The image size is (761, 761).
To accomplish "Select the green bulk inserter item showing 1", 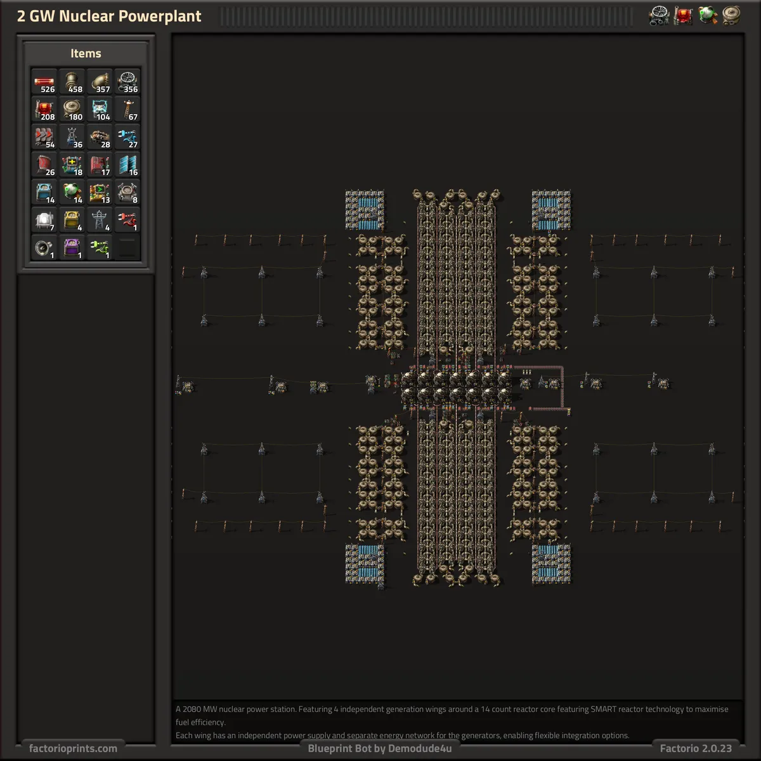I will 100,249.
